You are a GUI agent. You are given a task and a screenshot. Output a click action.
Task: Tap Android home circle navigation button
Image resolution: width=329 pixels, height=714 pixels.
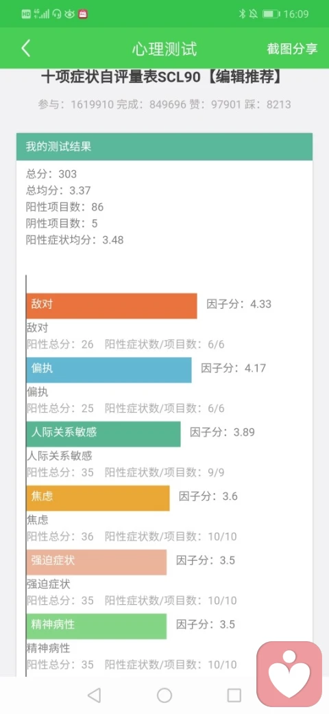[x=164, y=695]
